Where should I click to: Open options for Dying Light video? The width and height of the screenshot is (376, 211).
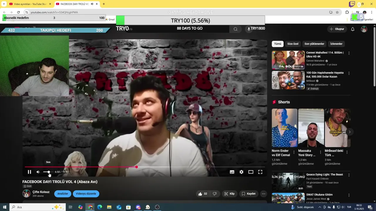(x=349, y=175)
